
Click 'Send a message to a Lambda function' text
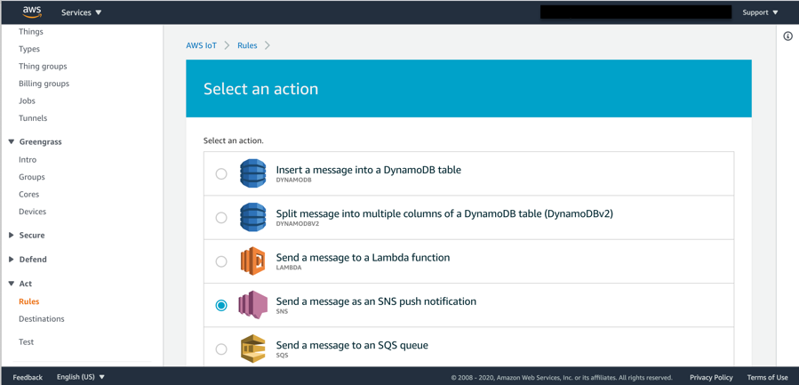coord(363,258)
